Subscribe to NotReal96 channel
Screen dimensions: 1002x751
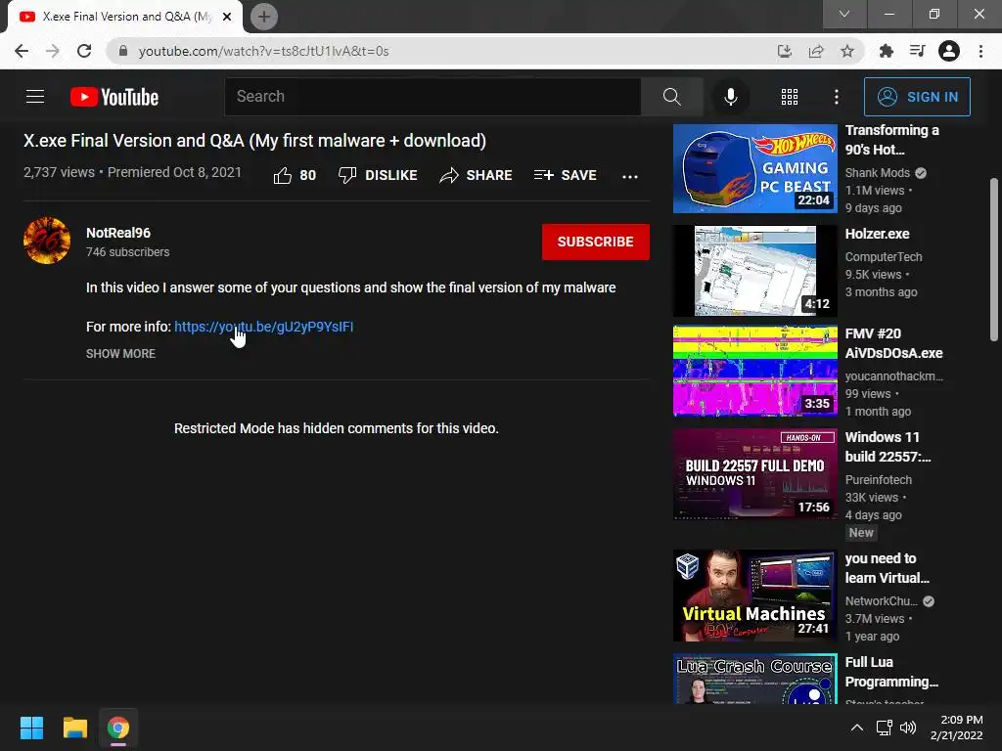click(x=596, y=242)
